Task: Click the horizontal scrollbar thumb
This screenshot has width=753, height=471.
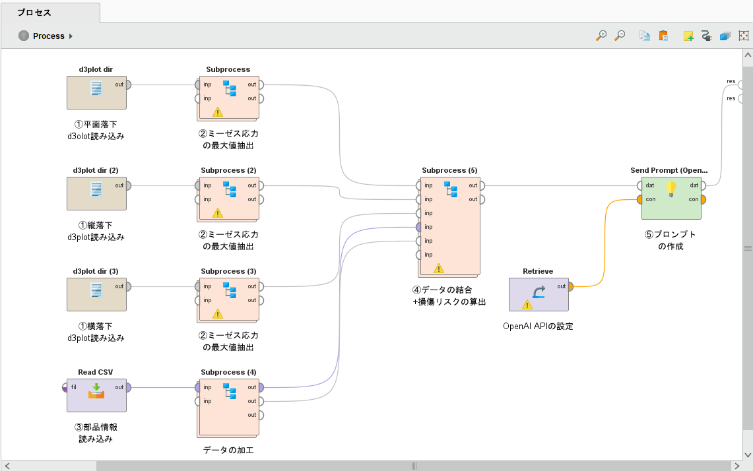Action: 414,466
